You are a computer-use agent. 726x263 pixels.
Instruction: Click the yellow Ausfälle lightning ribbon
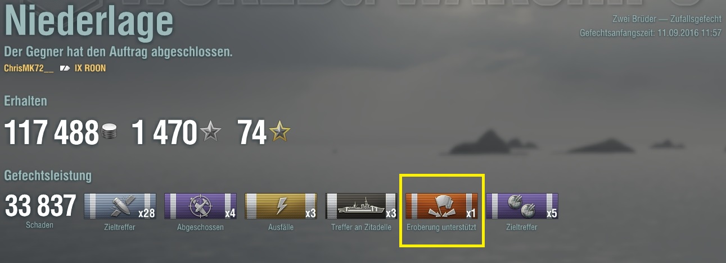click(281, 206)
